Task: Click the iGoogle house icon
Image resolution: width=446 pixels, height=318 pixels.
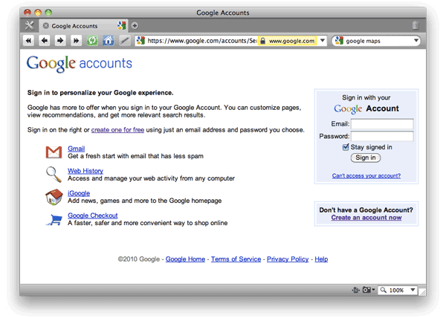Action: click(54, 197)
